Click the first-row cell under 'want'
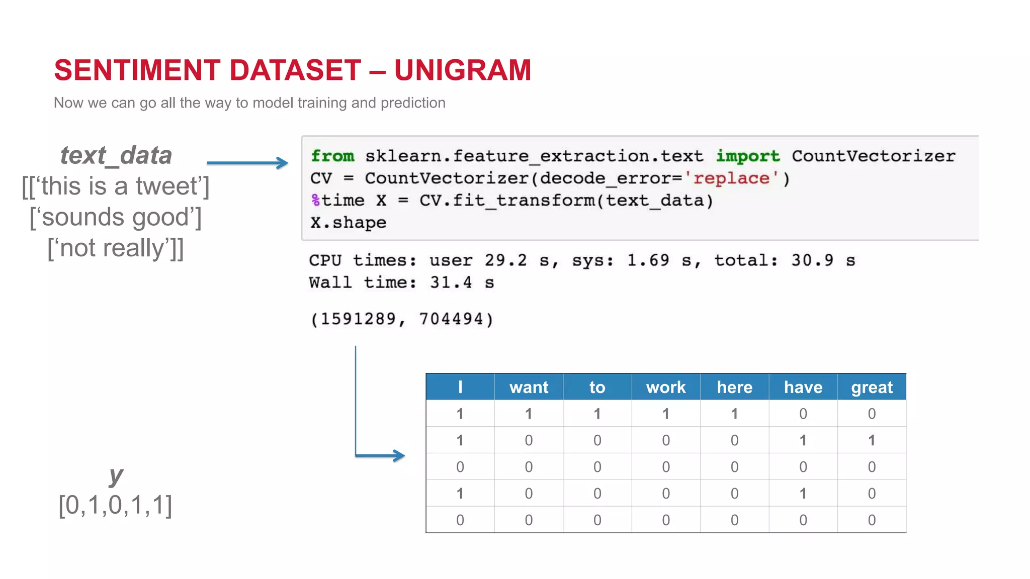 [529, 414]
